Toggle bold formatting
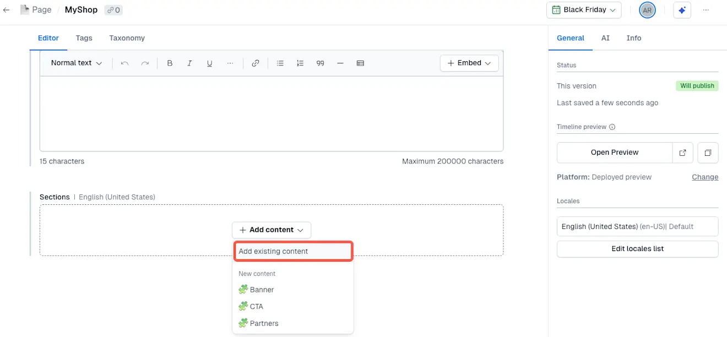Viewport: 727px width, 337px height. [170, 63]
